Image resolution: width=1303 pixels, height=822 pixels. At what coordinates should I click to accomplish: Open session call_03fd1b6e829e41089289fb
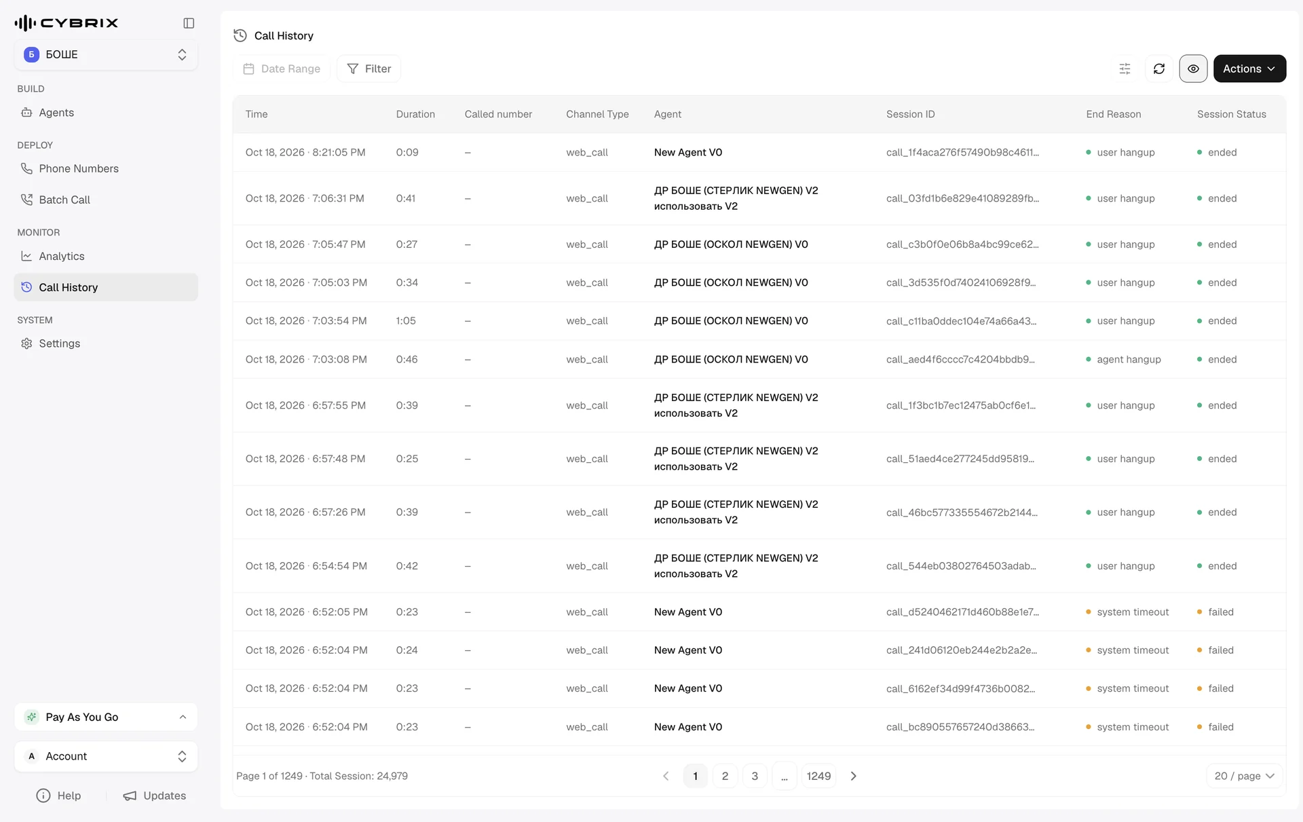[x=962, y=198]
